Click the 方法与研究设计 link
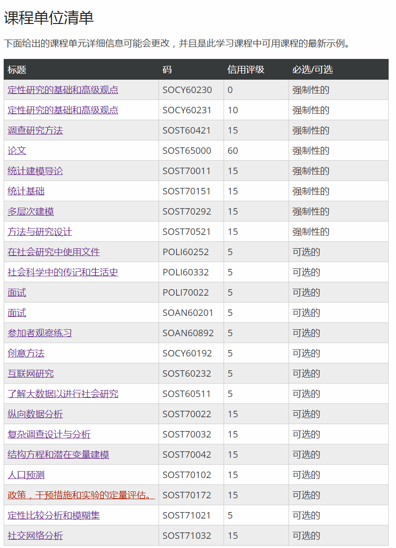This screenshot has height=548, width=396. click(x=40, y=232)
